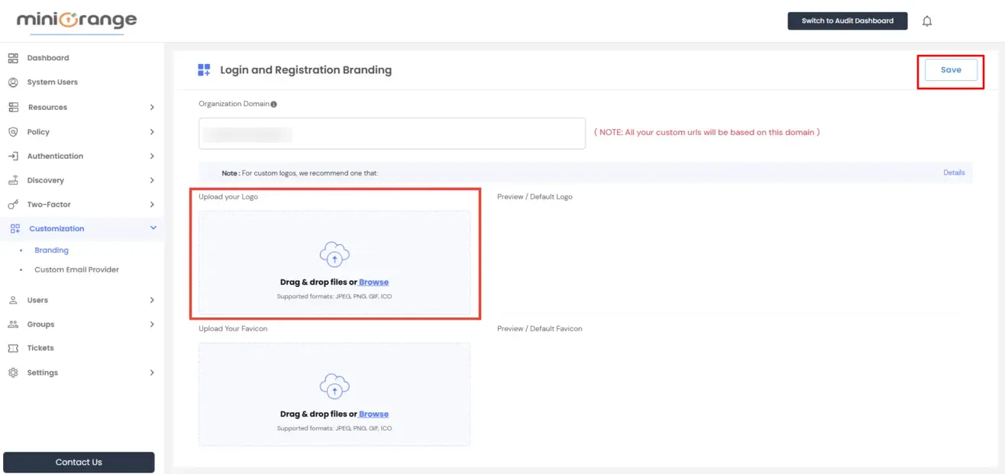
Task: Click the cloud upload icon for favicon
Action: pyautogui.click(x=334, y=386)
